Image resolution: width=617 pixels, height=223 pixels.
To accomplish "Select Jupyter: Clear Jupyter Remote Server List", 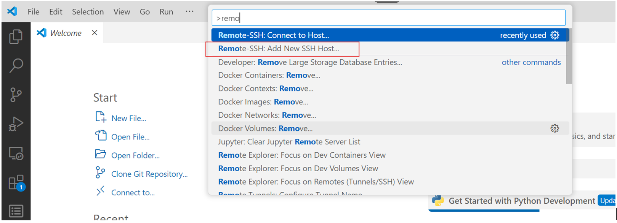I will pyautogui.click(x=289, y=142).
